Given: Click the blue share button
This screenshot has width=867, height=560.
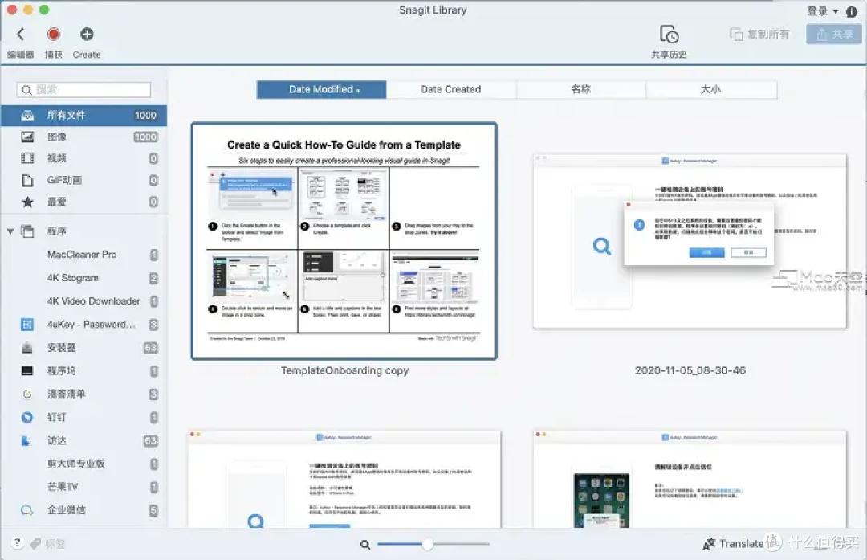Looking at the screenshot, I should click(834, 35).
